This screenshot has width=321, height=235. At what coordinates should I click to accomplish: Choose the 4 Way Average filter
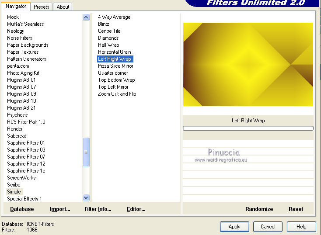click(114, 17)
